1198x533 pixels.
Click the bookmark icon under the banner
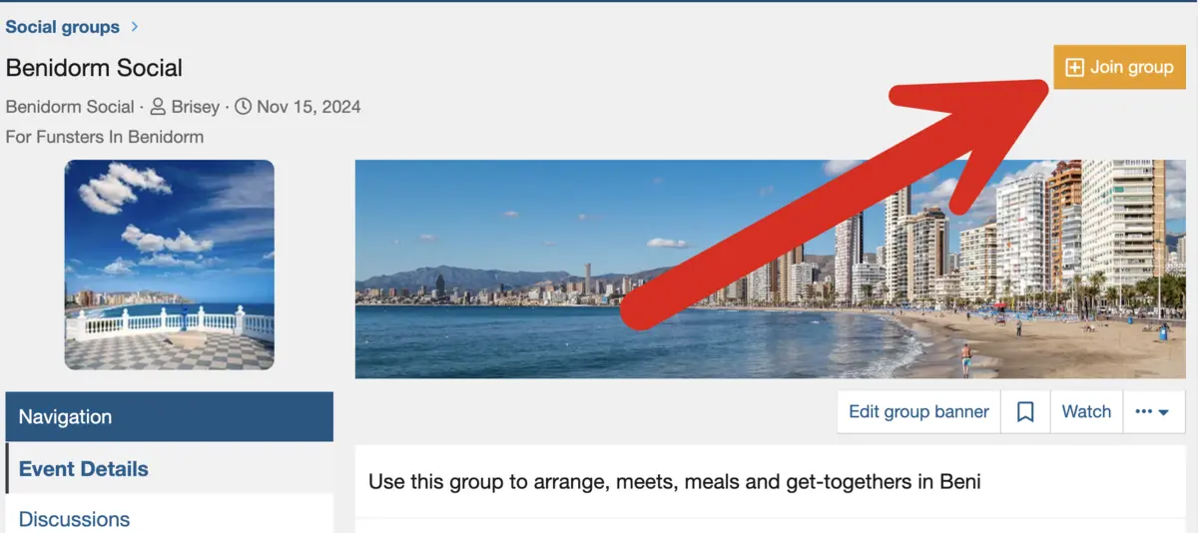[x=1025, y=411]
